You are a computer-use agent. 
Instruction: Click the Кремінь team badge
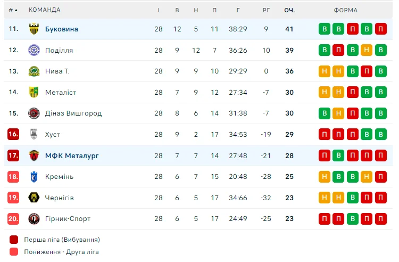tap(34, 177)
